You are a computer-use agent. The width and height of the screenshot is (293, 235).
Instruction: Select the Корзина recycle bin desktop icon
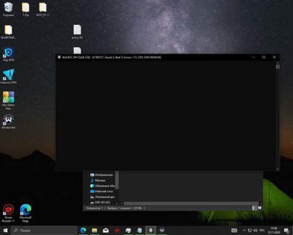(x=9, y=9)
